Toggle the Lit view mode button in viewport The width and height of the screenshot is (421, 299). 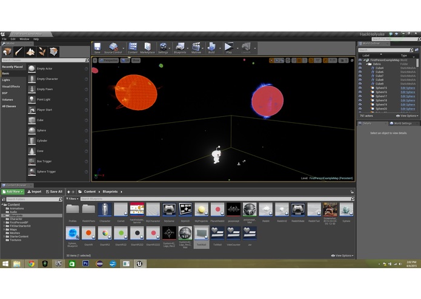pos(125,61)
